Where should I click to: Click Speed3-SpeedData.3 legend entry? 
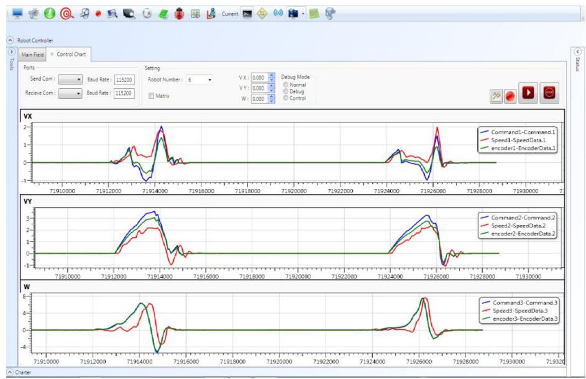pos(515,311)
